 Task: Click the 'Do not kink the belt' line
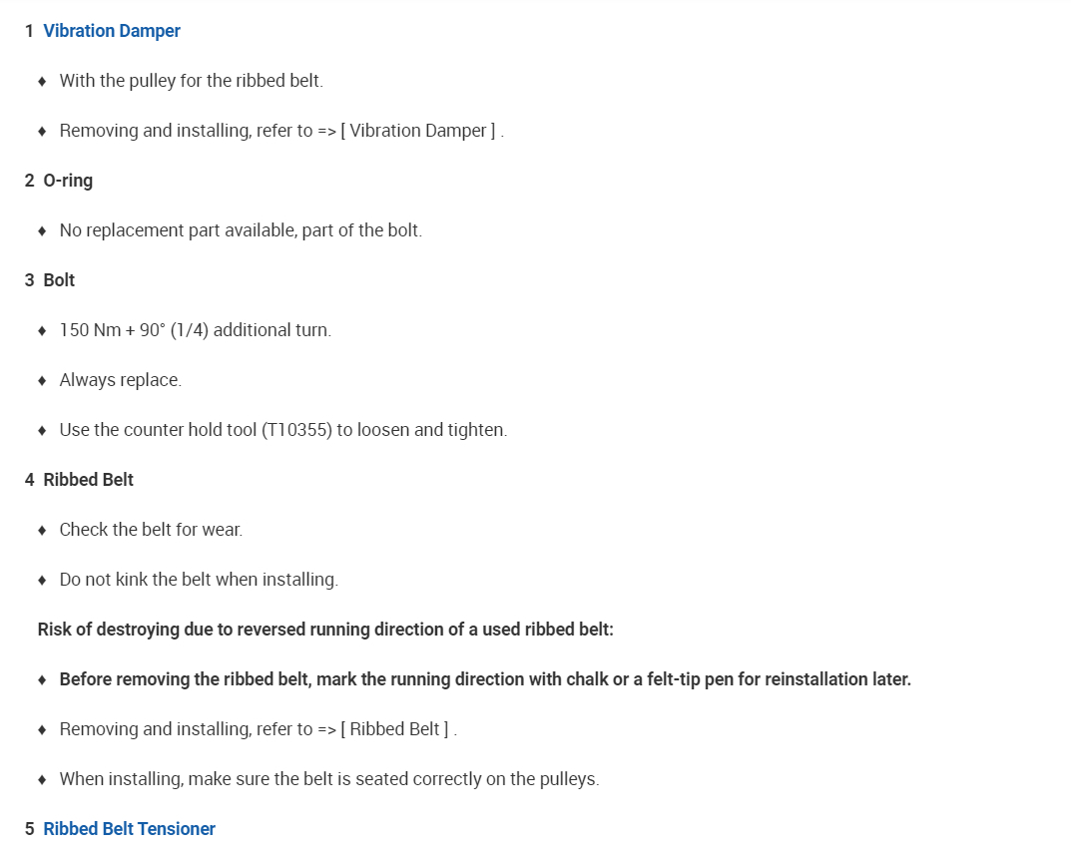(199, 580)
